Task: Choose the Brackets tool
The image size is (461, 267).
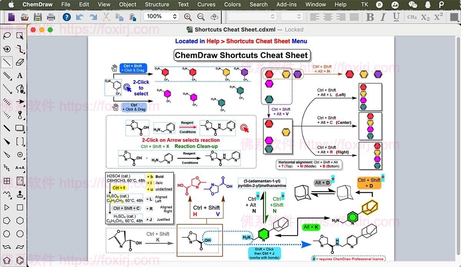Action: click(20, 142)
